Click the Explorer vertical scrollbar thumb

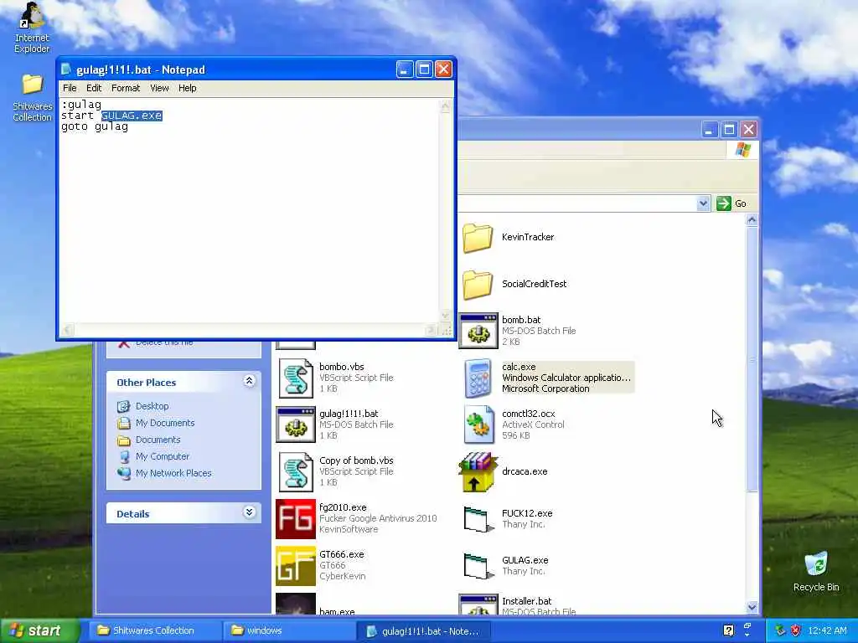[x=752, y=359]
